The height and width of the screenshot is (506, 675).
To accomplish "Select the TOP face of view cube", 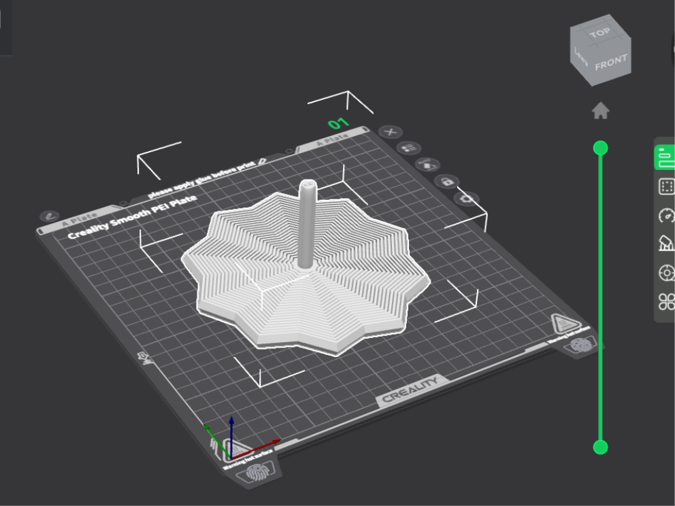I will [x=601, y=31].
